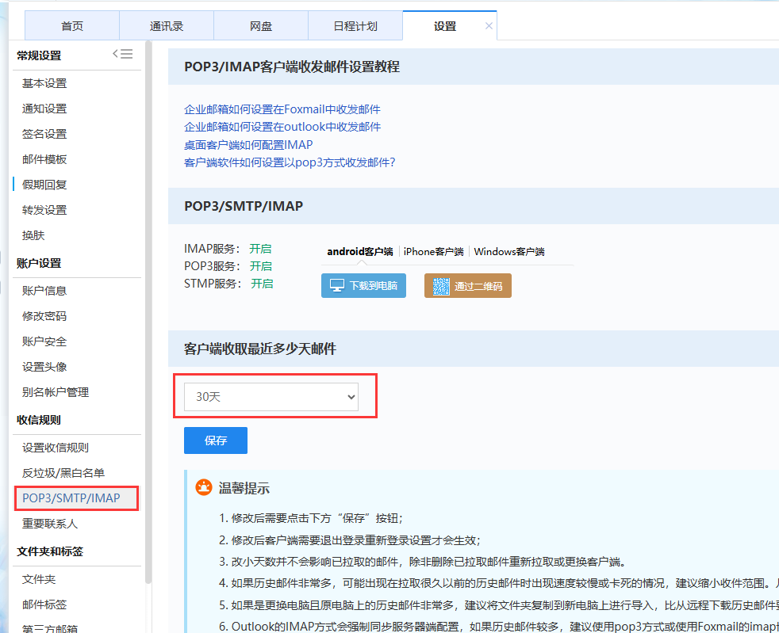Open the Outlook mail setup tutorial link
The height and width of the screenshot is (633, 779).
pos(282,127)
